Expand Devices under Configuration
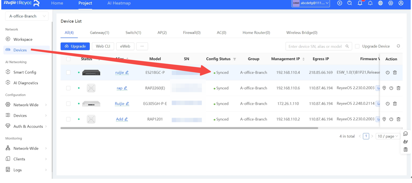Screen dimensions: 412x183 pos(27,115)
